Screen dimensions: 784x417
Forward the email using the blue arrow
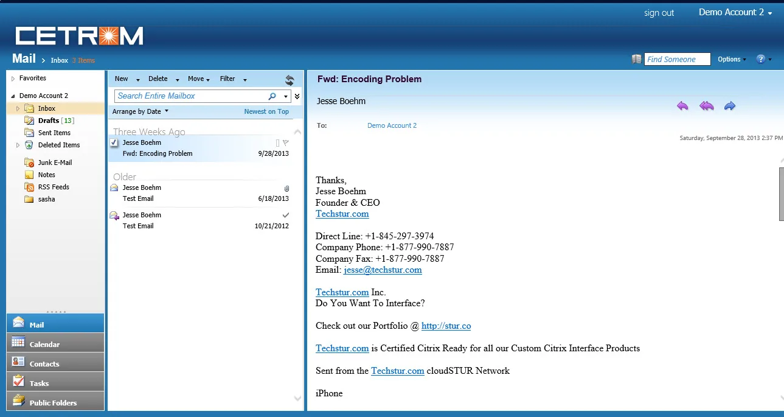point(730,106)
